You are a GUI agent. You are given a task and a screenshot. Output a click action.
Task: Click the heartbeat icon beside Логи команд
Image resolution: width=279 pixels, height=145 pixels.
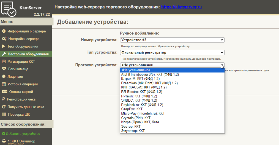tap(4, 69)
